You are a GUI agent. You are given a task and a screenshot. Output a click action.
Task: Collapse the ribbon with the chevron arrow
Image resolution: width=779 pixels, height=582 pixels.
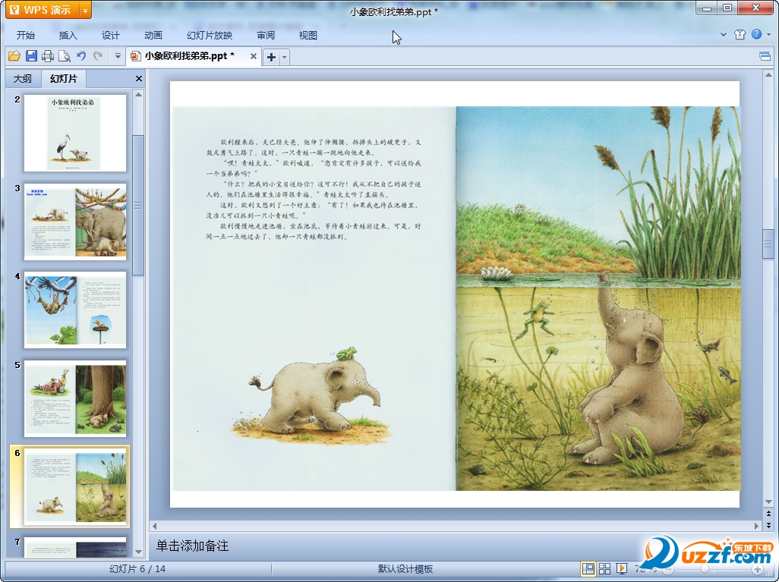[x=724, y=34]
